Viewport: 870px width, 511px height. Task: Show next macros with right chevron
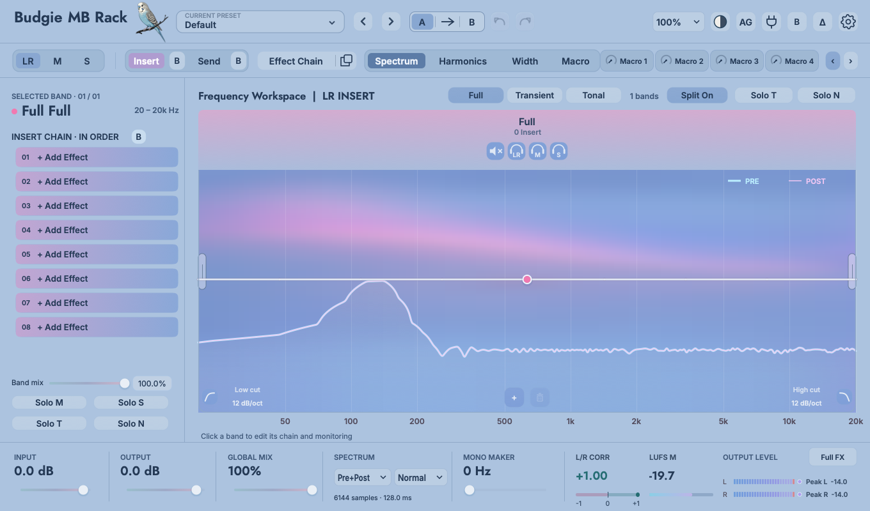click(x=850, y=61)
